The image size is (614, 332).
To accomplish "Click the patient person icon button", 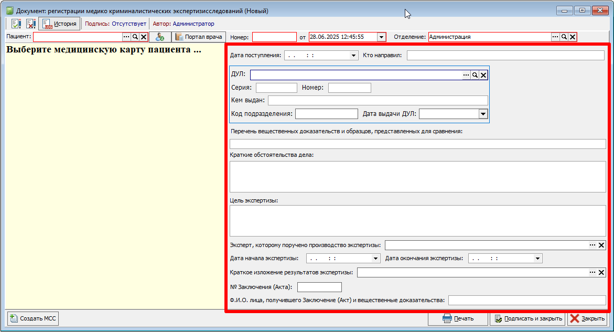I will tap(160, 37).
